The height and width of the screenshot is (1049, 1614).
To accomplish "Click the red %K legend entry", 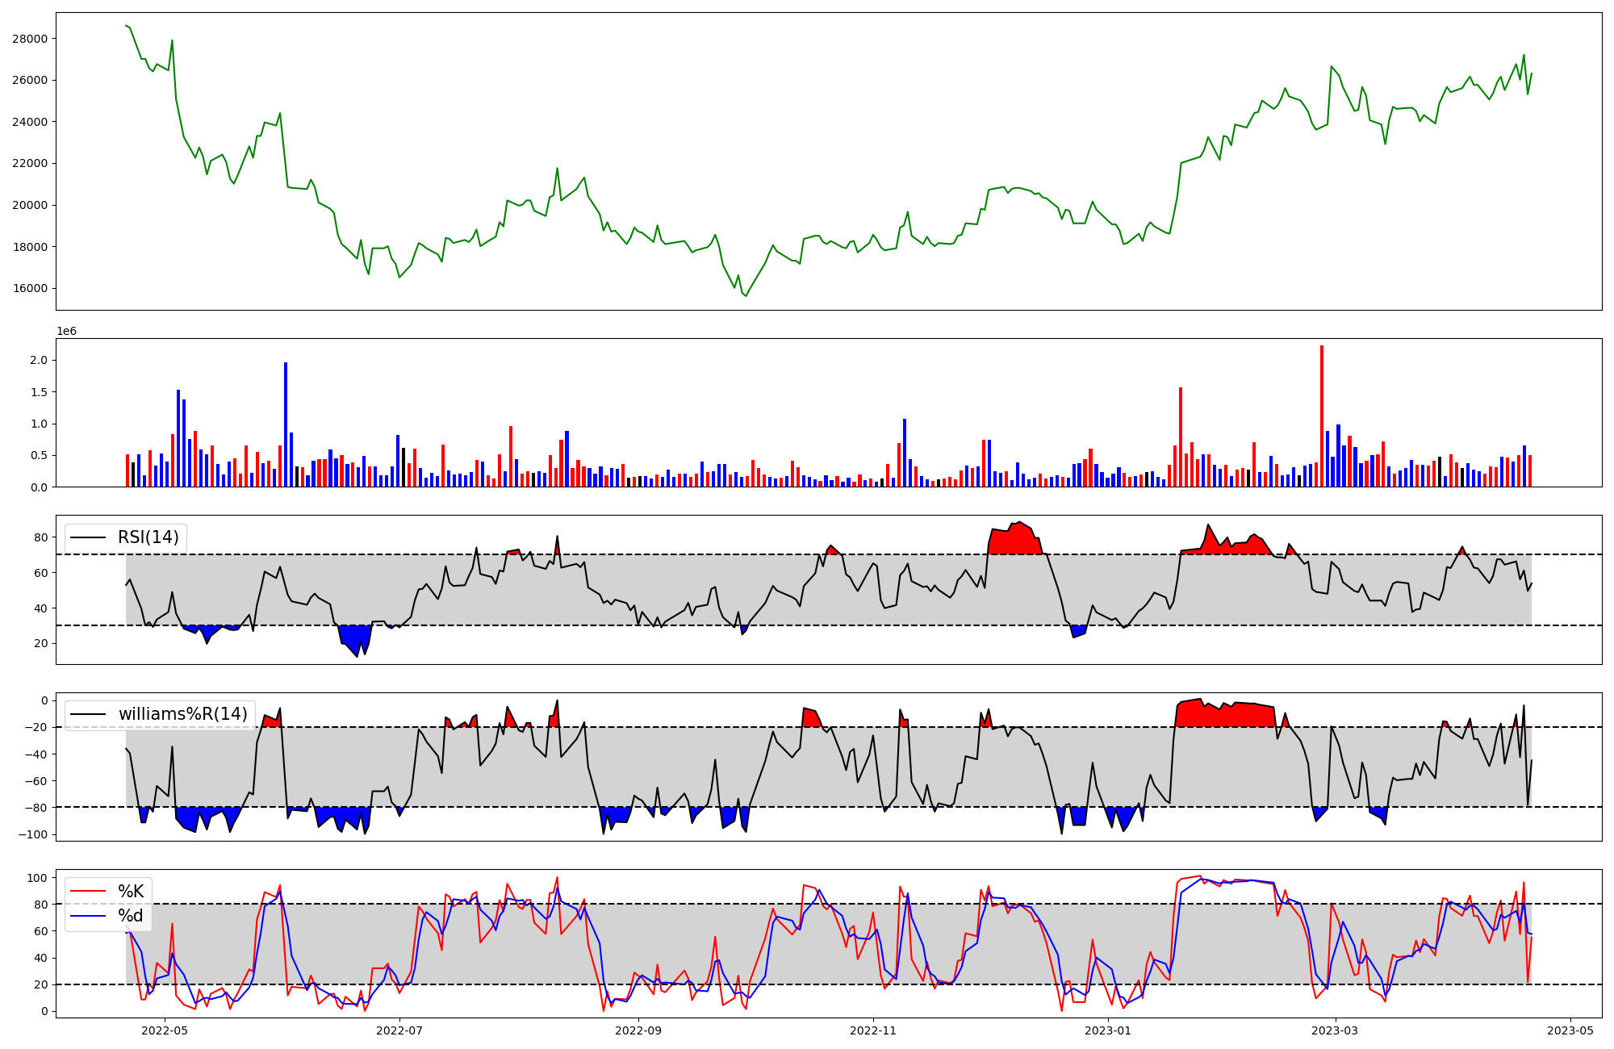I will click(x=131, y=892).
